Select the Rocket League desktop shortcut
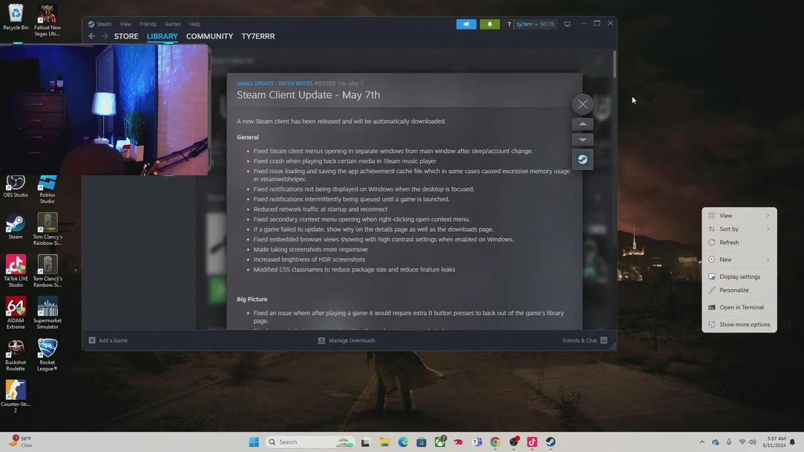The height and width of the screenshot is (452, 804). coord(47,355)
